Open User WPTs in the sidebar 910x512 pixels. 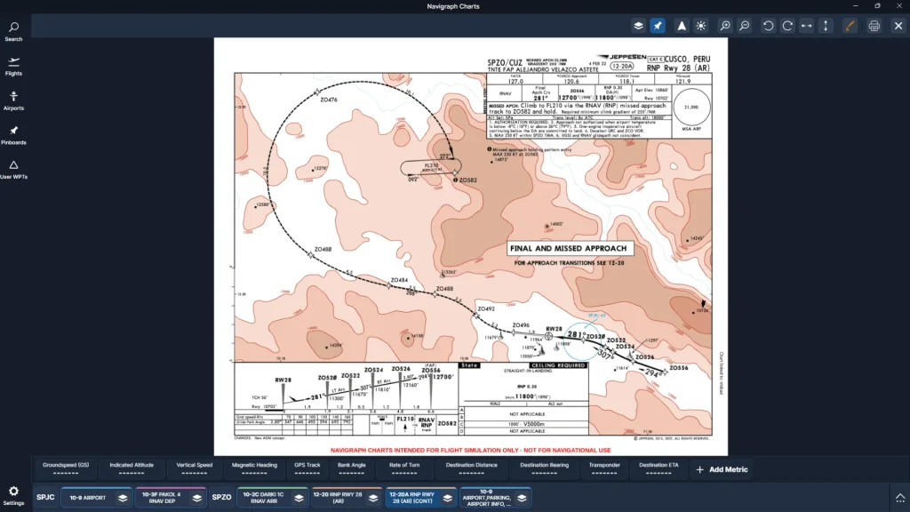click(13, 170)
